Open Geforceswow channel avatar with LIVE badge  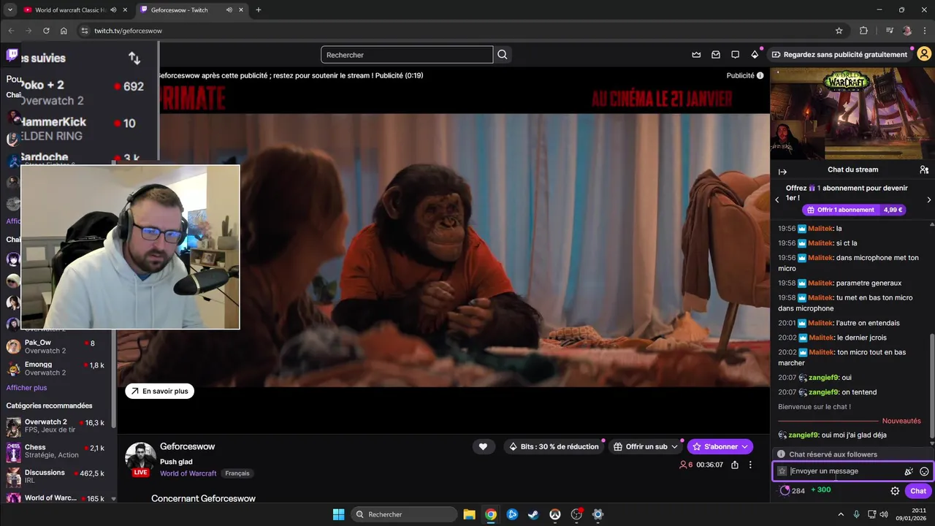tap(140, 459)
